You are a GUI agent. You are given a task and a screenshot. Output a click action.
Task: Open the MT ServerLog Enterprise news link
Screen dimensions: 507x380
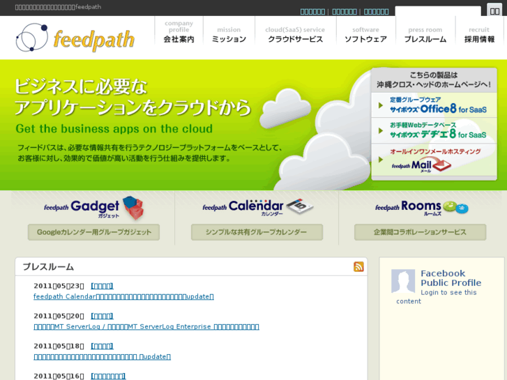pyautogui.click(x=146, y=326)
